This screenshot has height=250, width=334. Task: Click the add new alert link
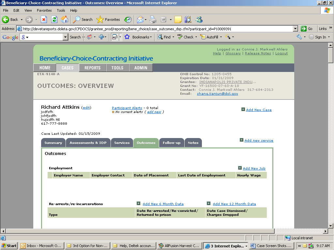pos(154,112)
